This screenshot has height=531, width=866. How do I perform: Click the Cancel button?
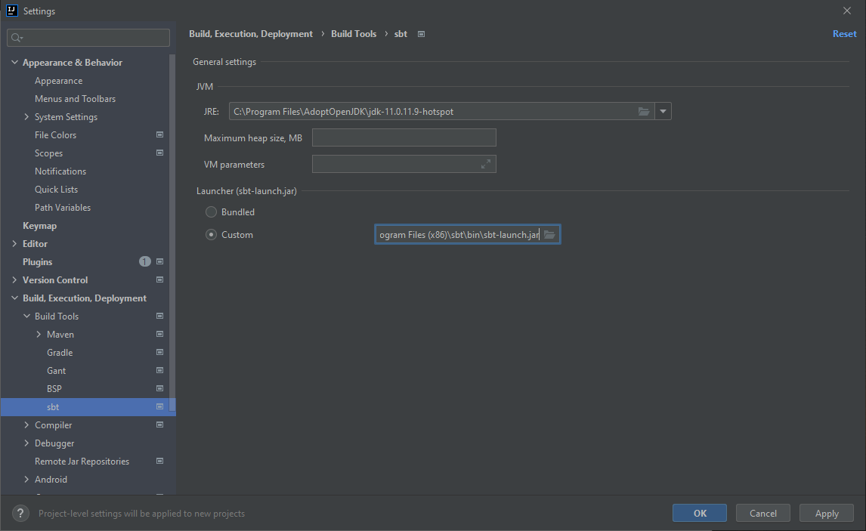coord(762,514)
